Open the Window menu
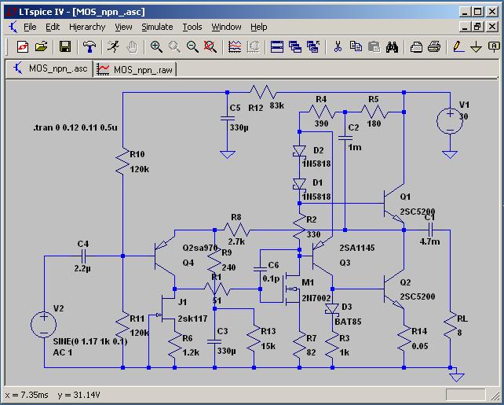 [226, 27]
